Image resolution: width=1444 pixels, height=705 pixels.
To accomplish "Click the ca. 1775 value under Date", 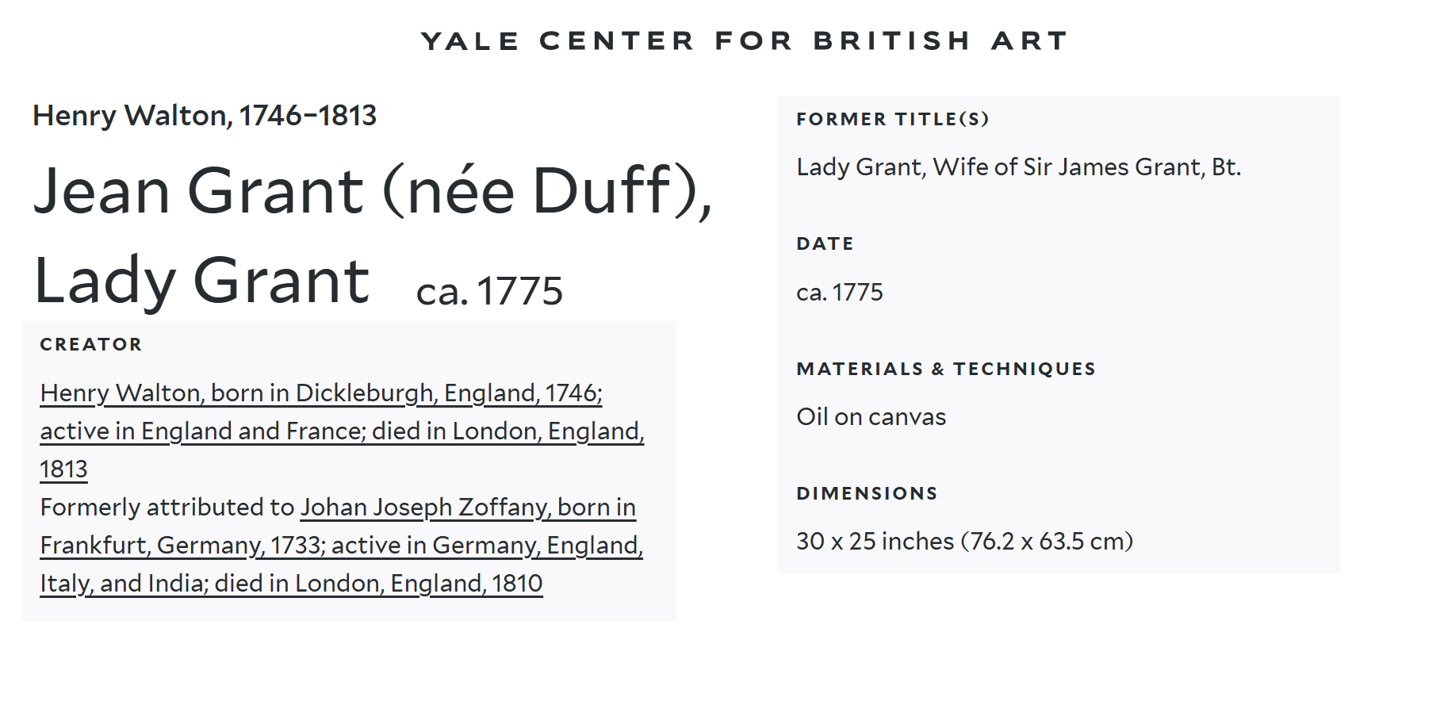I will pos(839,292).
